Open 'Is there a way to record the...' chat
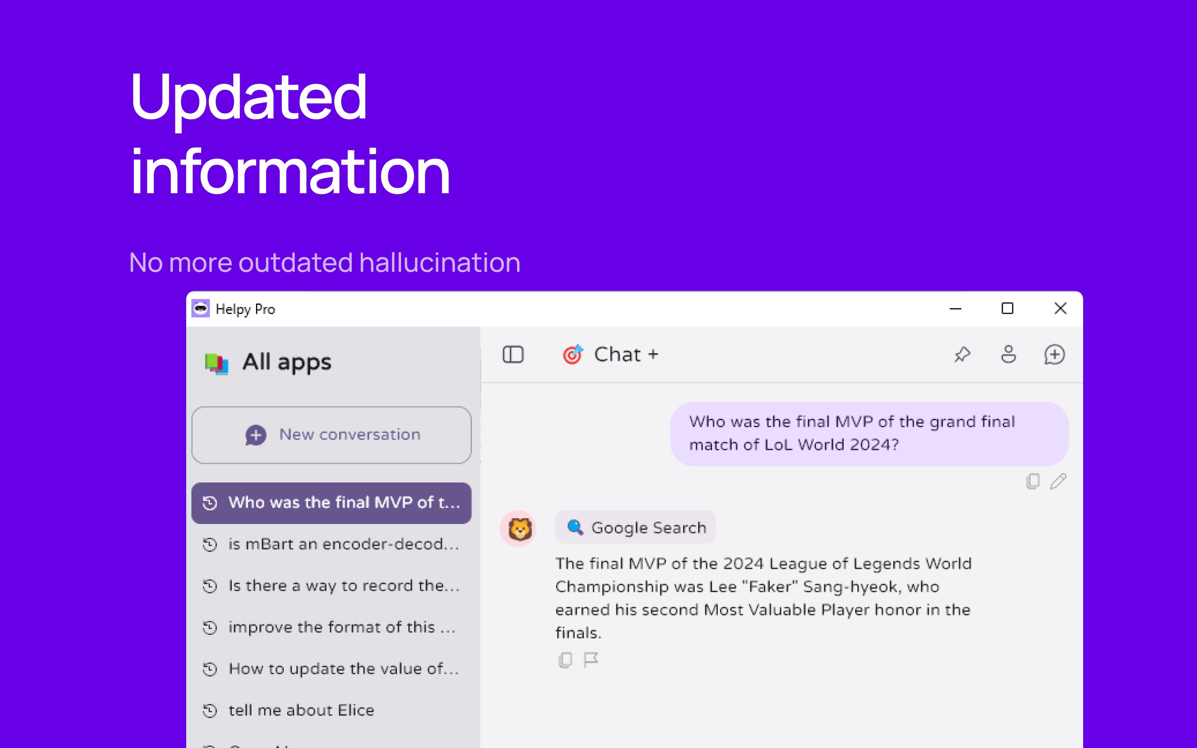Viewport: 1197px width, 748px height. click(x=331, y=586)
